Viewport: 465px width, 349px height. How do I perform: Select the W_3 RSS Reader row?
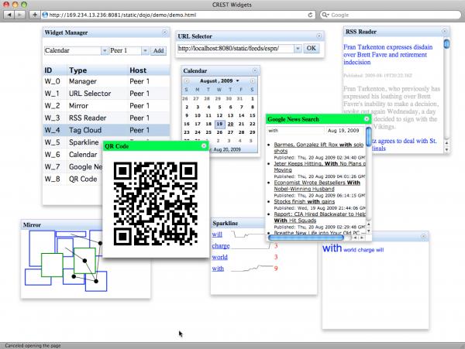coord(106,118)
